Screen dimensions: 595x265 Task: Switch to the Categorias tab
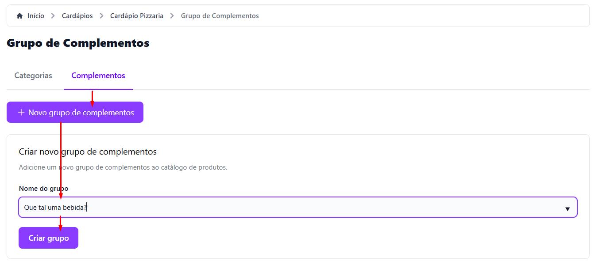click(33, 76)
